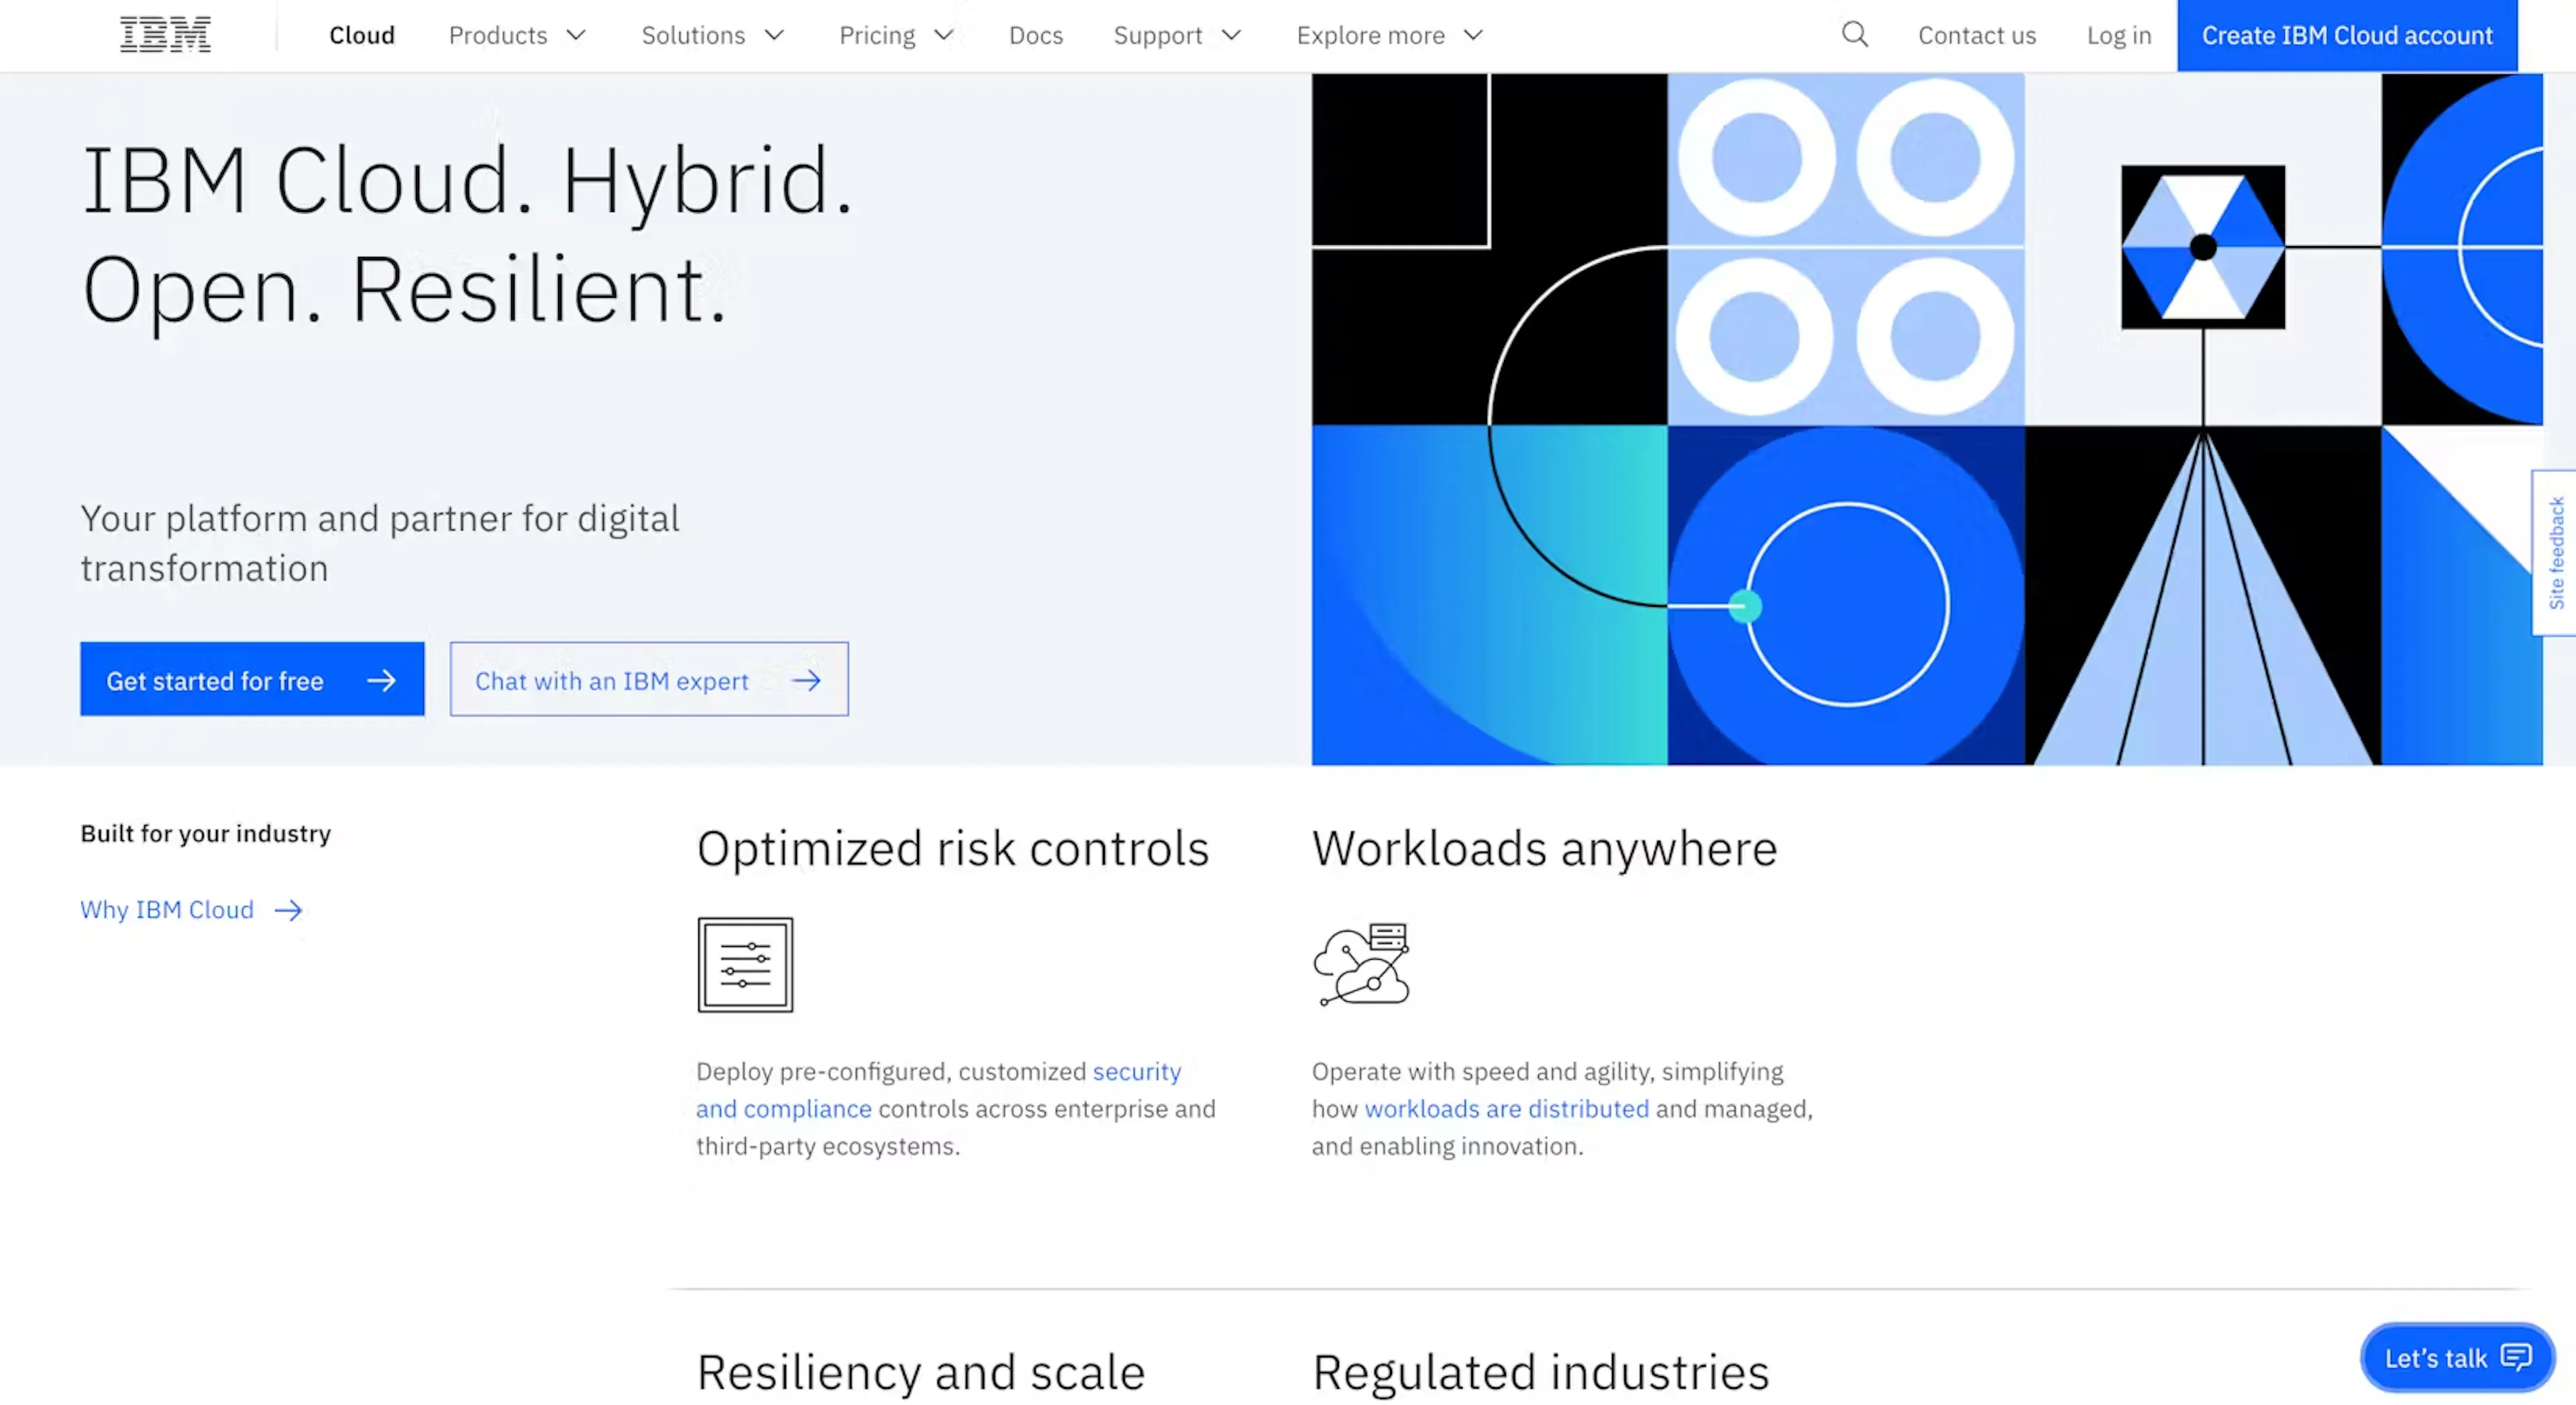Click the IBM logo
Image resolution: width=2576 pixels, height=1405 pixels.
coord(165,35)
